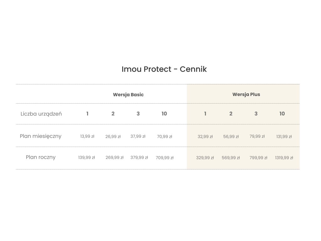Click the 37,99 zł price cell

(x=138, y=137)
